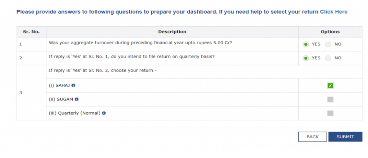The height and width of the screenshot is (158, 368).
Task: Uncheck the SAHAJ return checkbox
Action: click(x=330, y=86)
